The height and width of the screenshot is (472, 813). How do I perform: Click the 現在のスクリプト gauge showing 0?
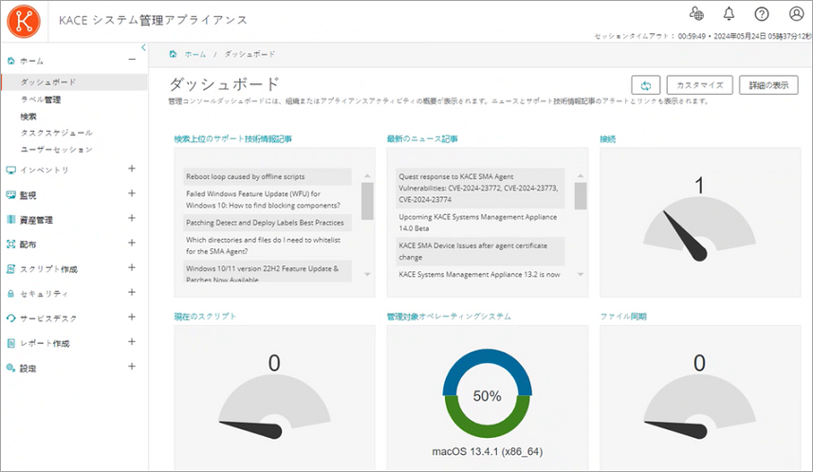274,405
